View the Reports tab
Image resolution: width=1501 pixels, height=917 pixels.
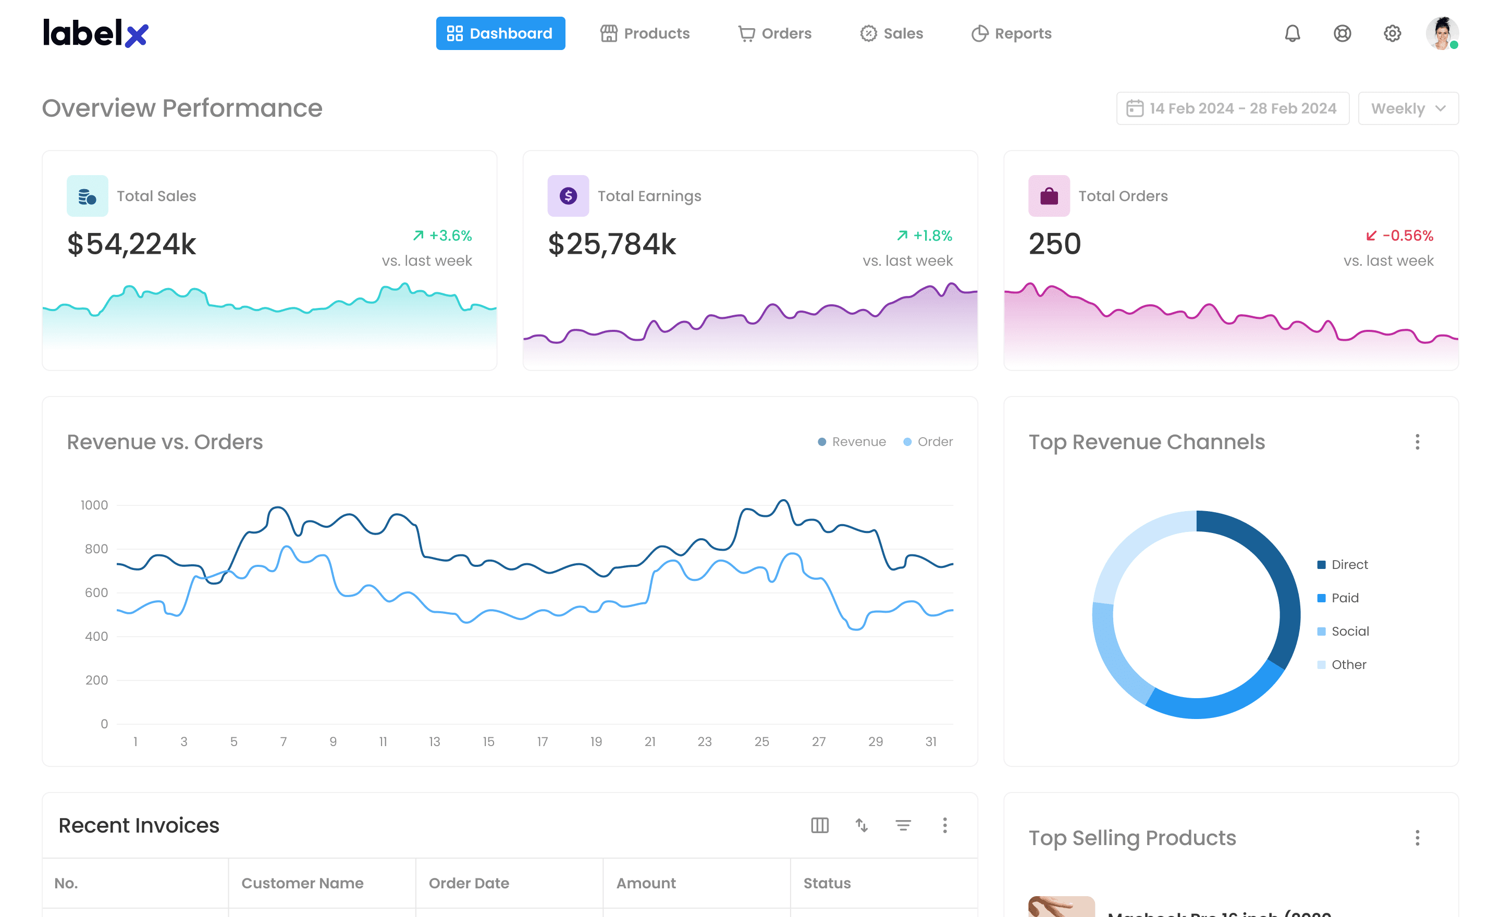(1011, 33)
